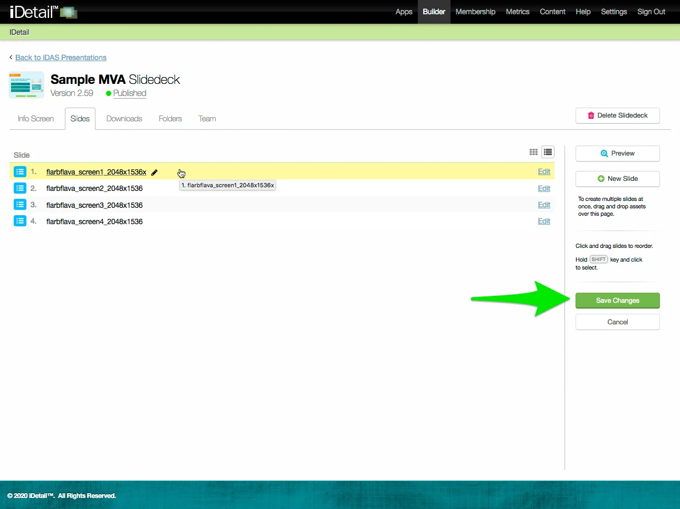The image size is (680, 509).
Task: Click the pencil rename icon on slide 1
Action: (155, 172)
